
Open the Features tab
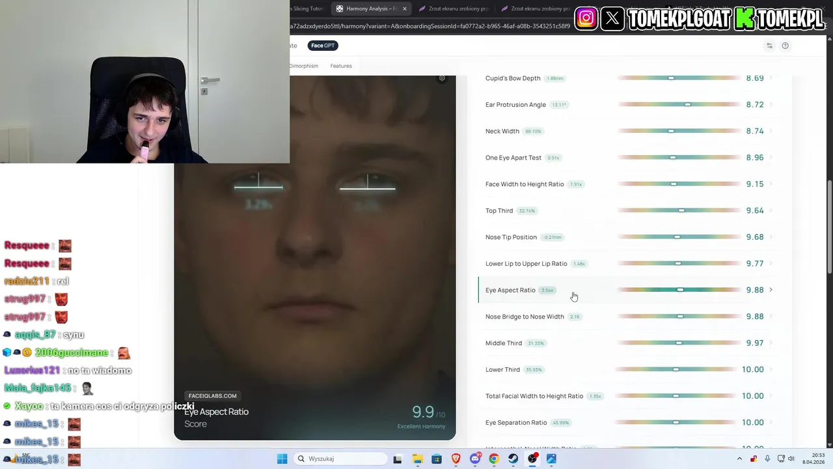(341, 66)
